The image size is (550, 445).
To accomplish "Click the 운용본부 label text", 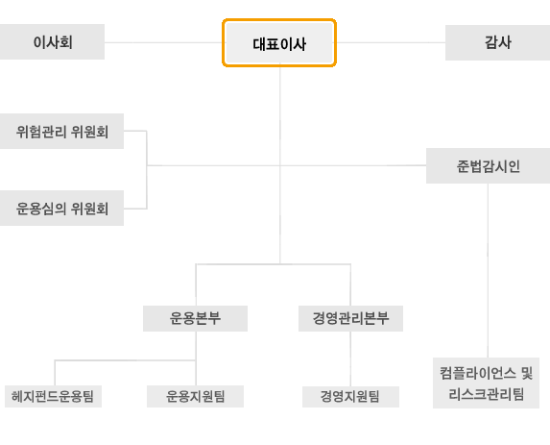I will click(195, 318).
